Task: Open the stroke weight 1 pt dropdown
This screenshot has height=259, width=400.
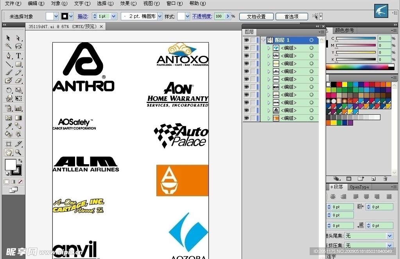Action: [114, 16]
